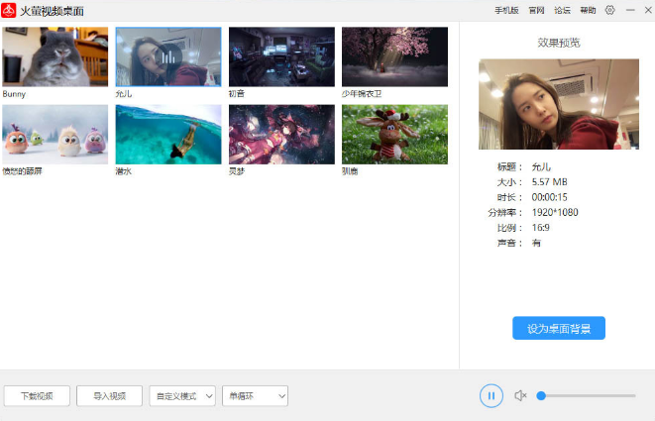Select the reindeer plush video thumbnail
The width and height of the screenshot is (655, 421).
point(394,134)
